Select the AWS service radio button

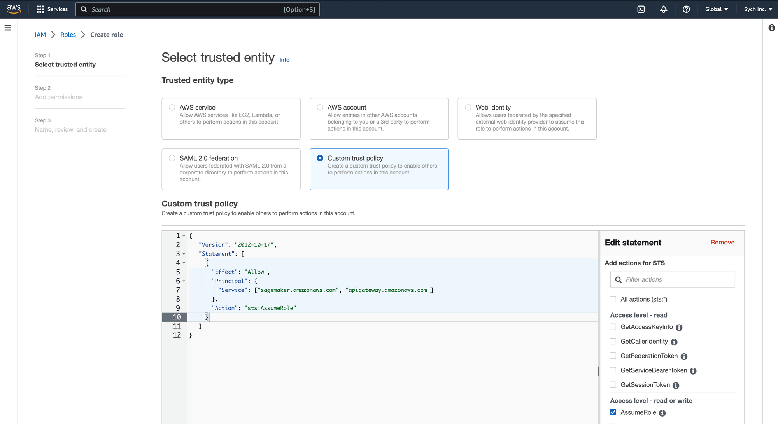[x=172, y=108]
